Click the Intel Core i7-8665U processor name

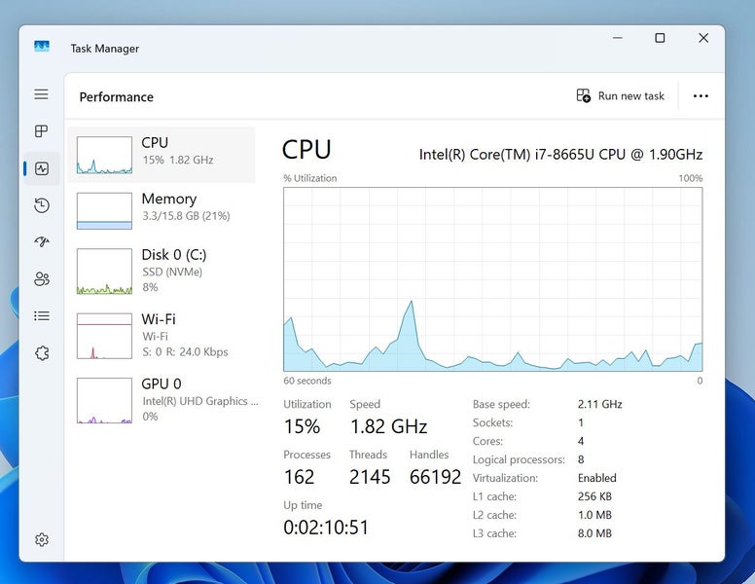(560, 154)
